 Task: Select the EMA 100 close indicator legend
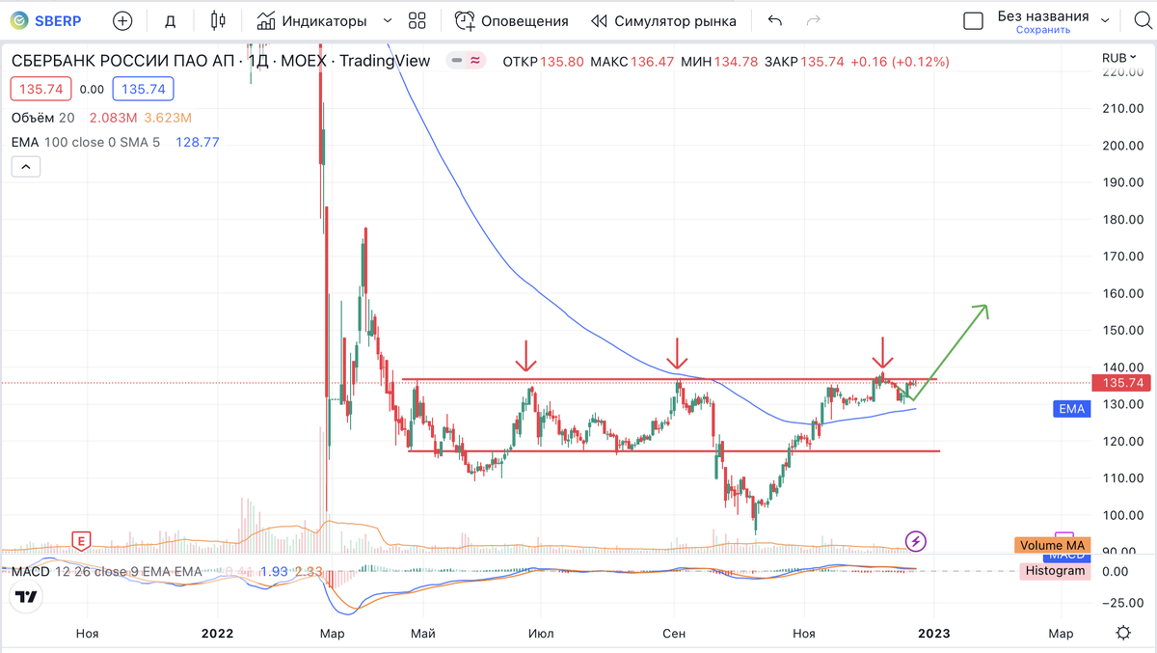click(85, 142)
